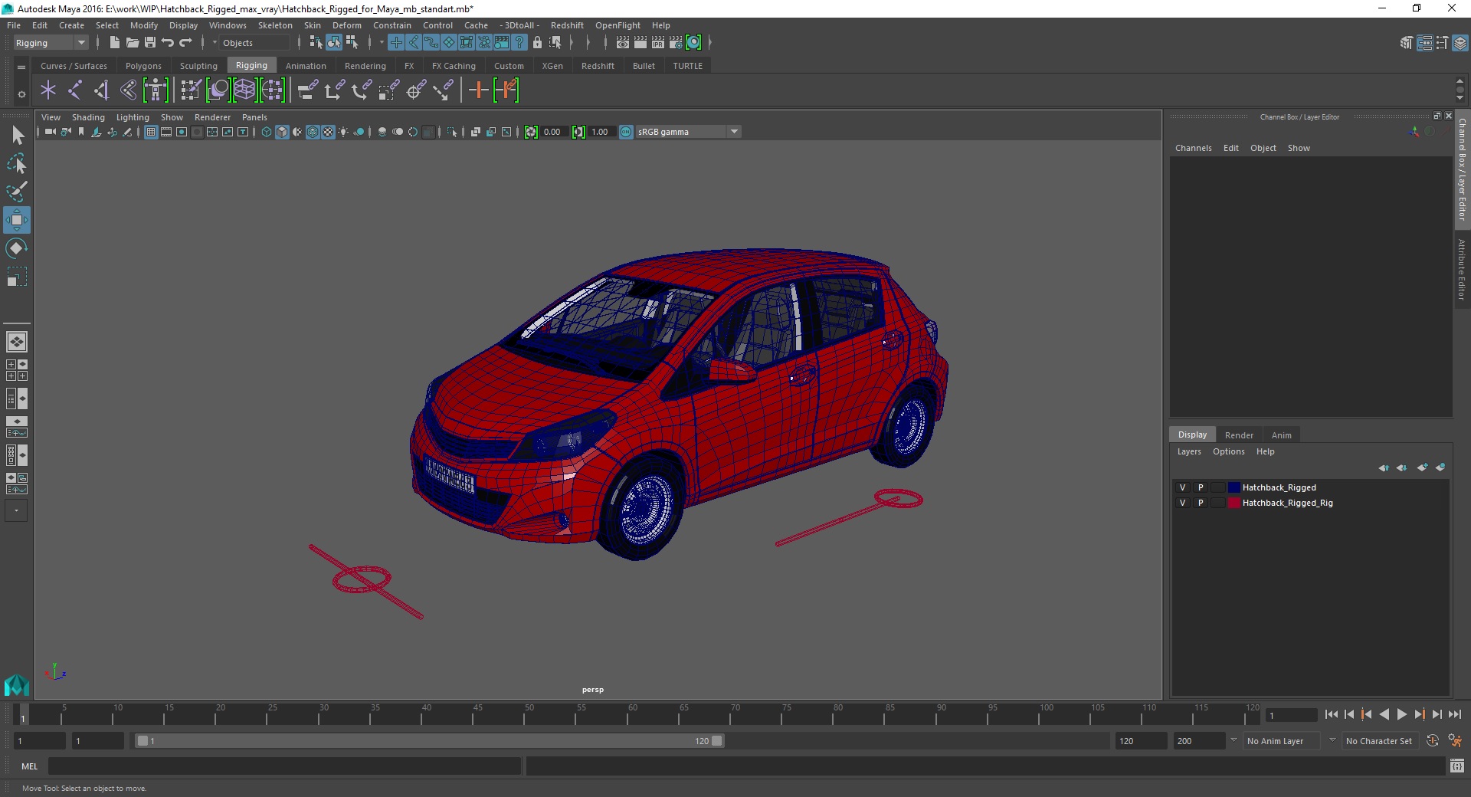Screen dimensions: 1471x797
Task: Open the sRGB gamma view transform dropdown
Action: [x=688, y=132]
